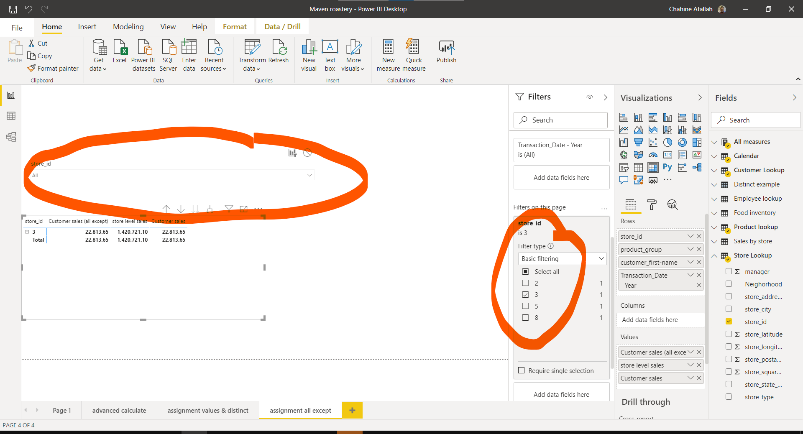Choose the Scatter chart visualization
The height and width of the screenshot is (434, 803).
pos(653,143)
